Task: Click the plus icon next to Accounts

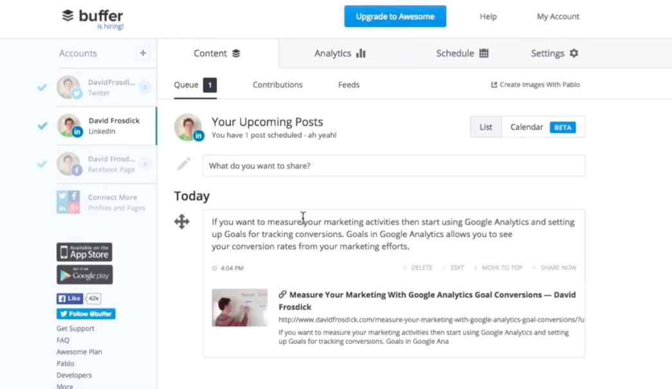Action: pyautogui.click(x=143, y=53)
